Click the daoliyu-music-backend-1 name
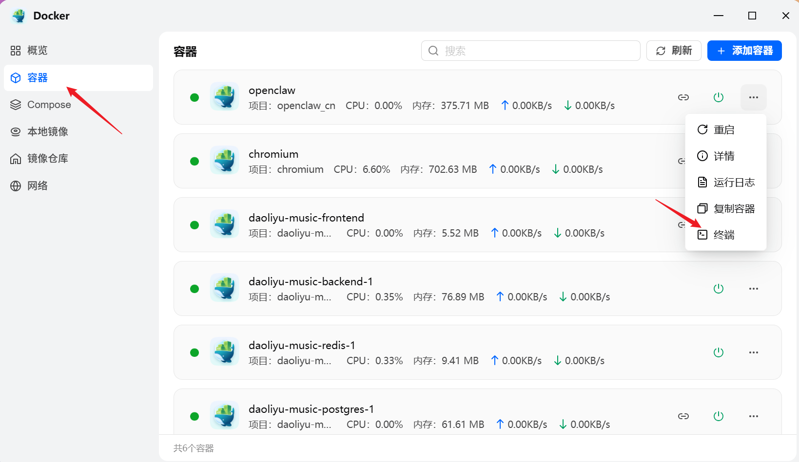 coord(311,282)
